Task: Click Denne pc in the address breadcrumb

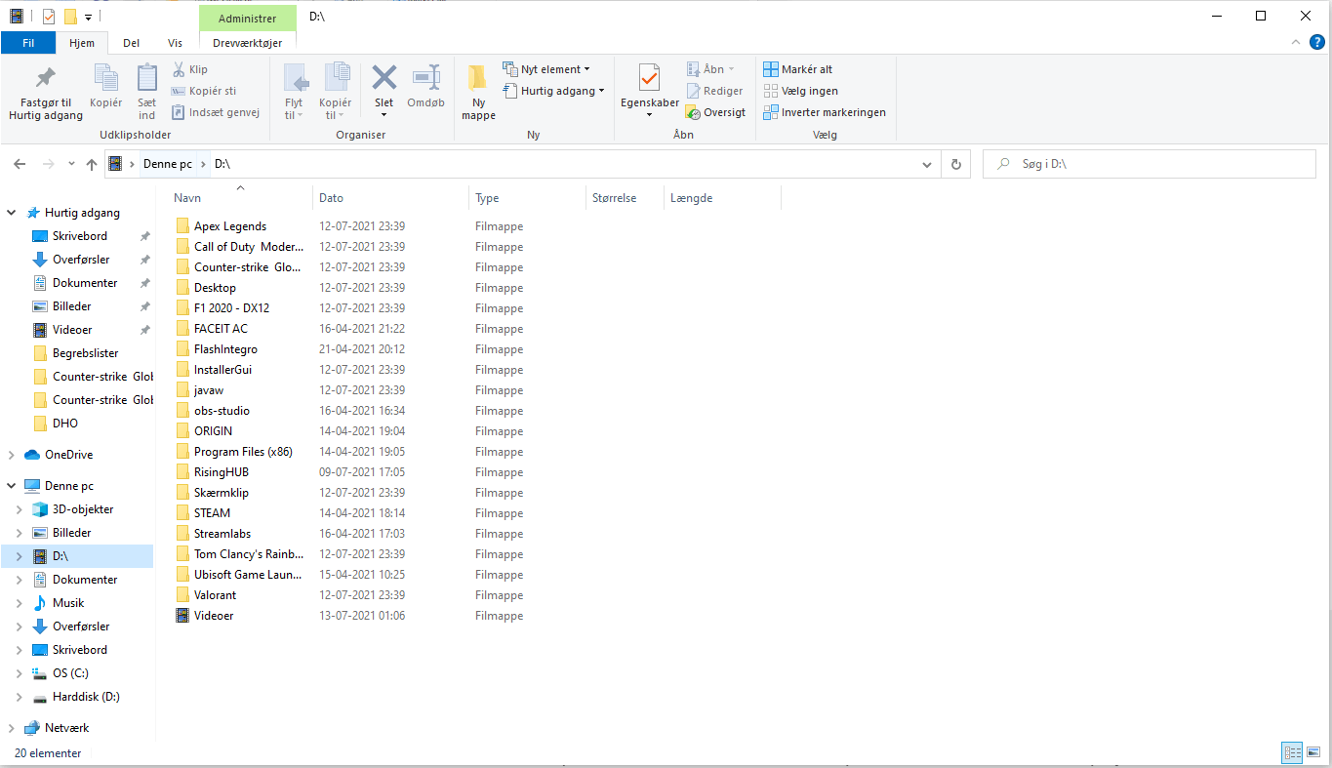Action: (167, 165)
